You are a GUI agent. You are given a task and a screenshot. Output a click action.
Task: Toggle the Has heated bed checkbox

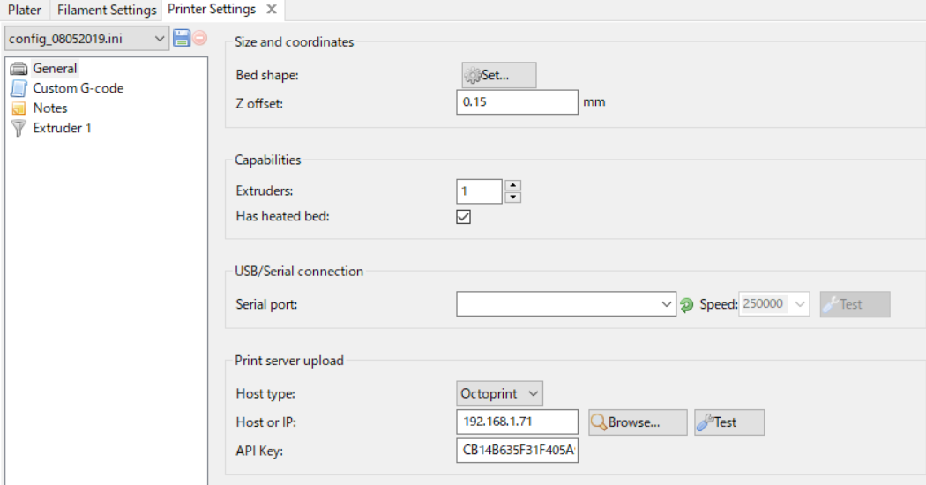tap(464, 217)
